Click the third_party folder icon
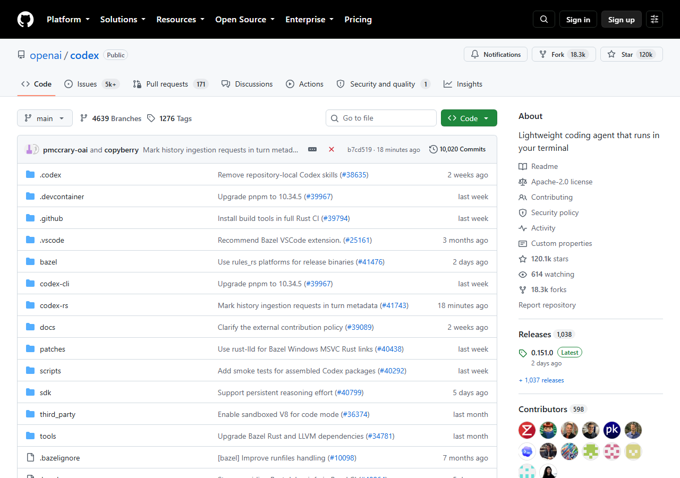This screenshot has height=478, width=680. click(x=30, y=414)
